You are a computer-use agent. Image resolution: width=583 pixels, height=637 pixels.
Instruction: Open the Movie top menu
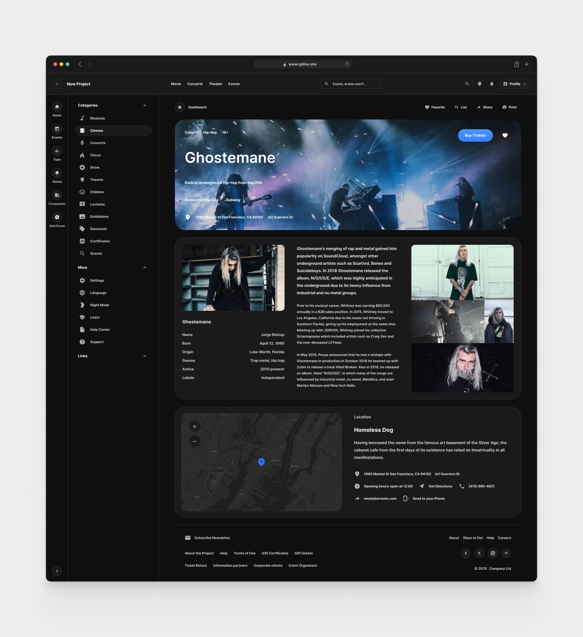click(x=176, y=84)
